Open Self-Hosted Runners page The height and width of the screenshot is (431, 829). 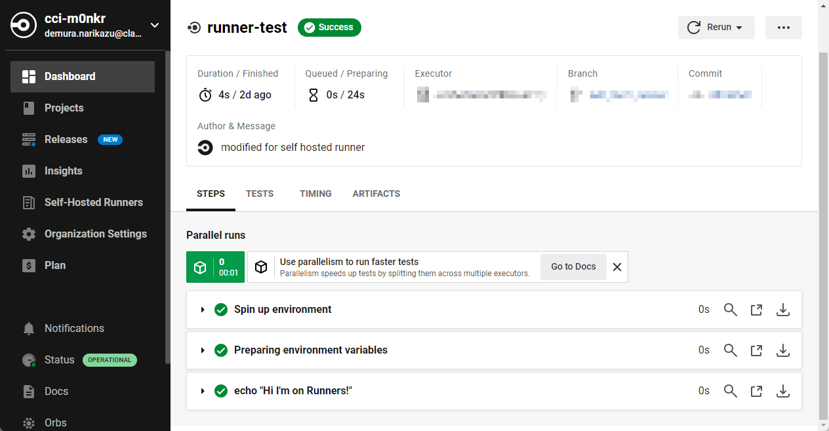[x=92, y=202]
